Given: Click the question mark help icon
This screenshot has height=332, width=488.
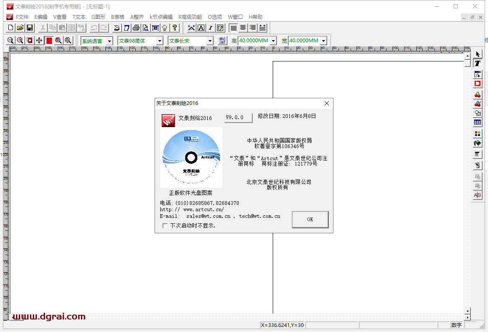Looking at the screenshot, I should [175, 28].
